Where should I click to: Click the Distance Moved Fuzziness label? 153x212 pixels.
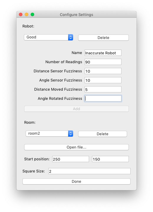click(x=58, y=89)
